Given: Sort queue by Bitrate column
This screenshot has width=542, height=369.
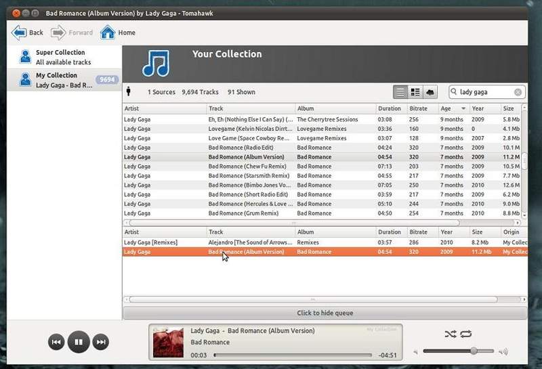Looking at the screenshot, I should click(x=423, y=232).
